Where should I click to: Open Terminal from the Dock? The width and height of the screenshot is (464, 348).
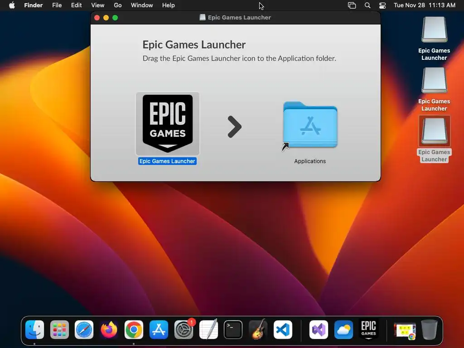tap(233, 329)
